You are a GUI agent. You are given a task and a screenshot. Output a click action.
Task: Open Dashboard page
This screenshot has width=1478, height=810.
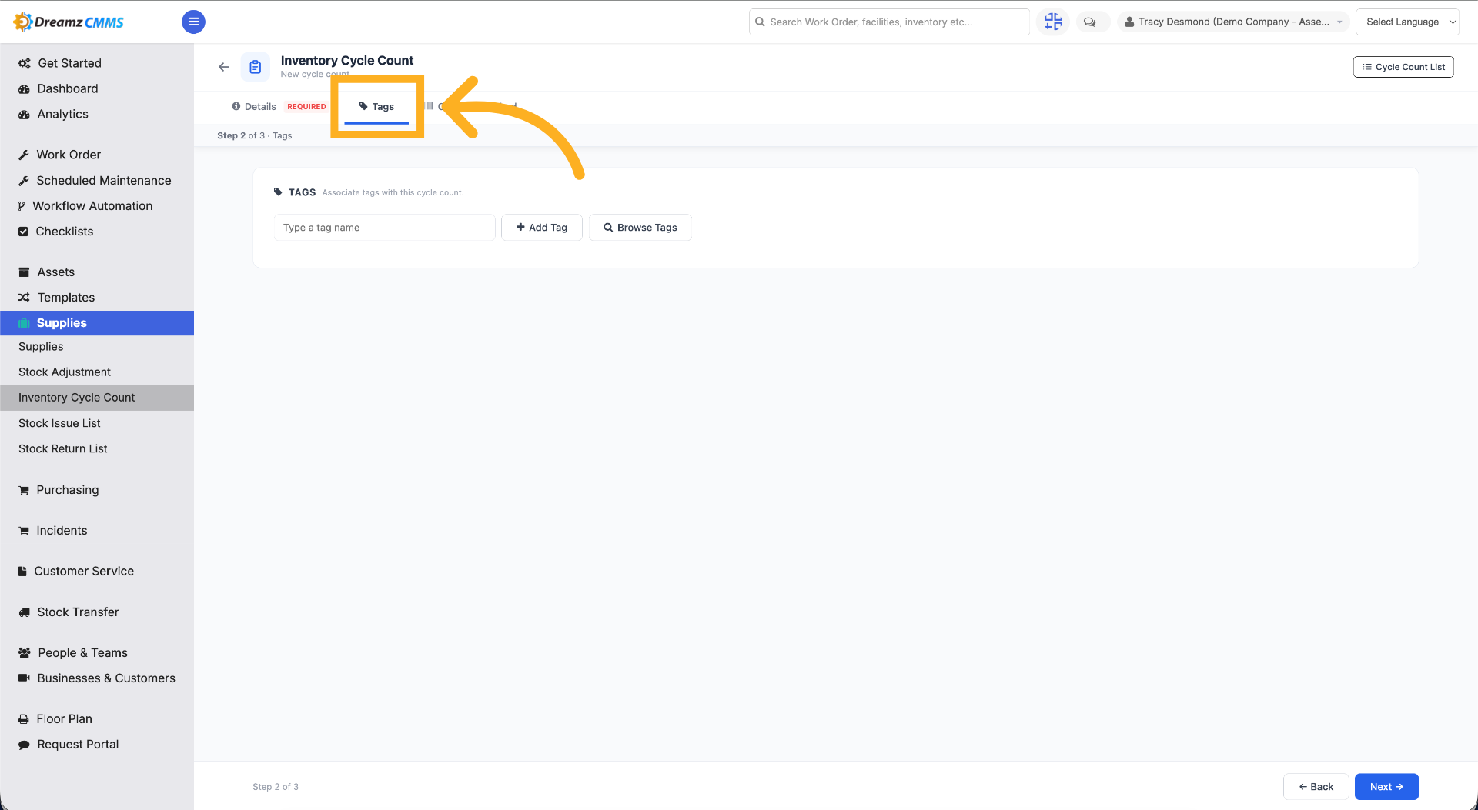tap(68, 89)
